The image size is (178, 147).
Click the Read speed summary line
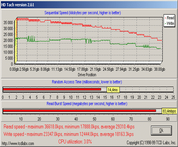69,127
